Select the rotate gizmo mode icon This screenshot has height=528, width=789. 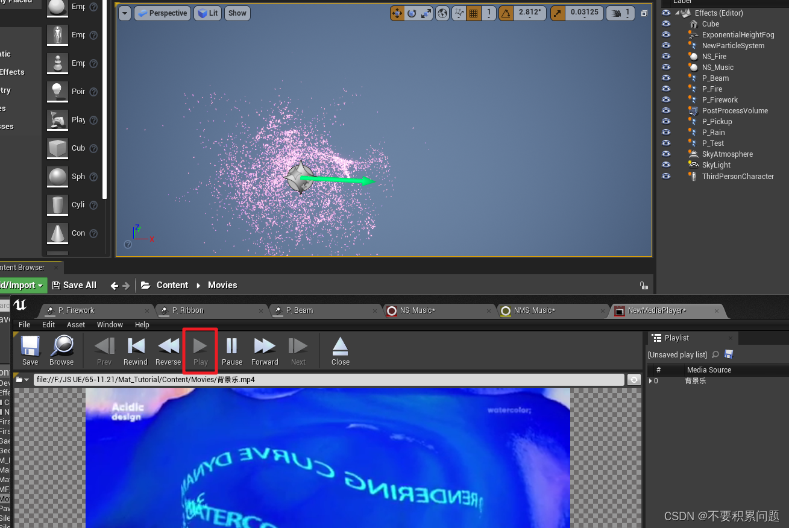412,13
